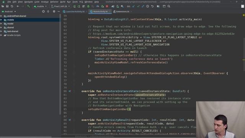Click the Save All toolbar icon
245x138 pixels.
click(7, 7)
